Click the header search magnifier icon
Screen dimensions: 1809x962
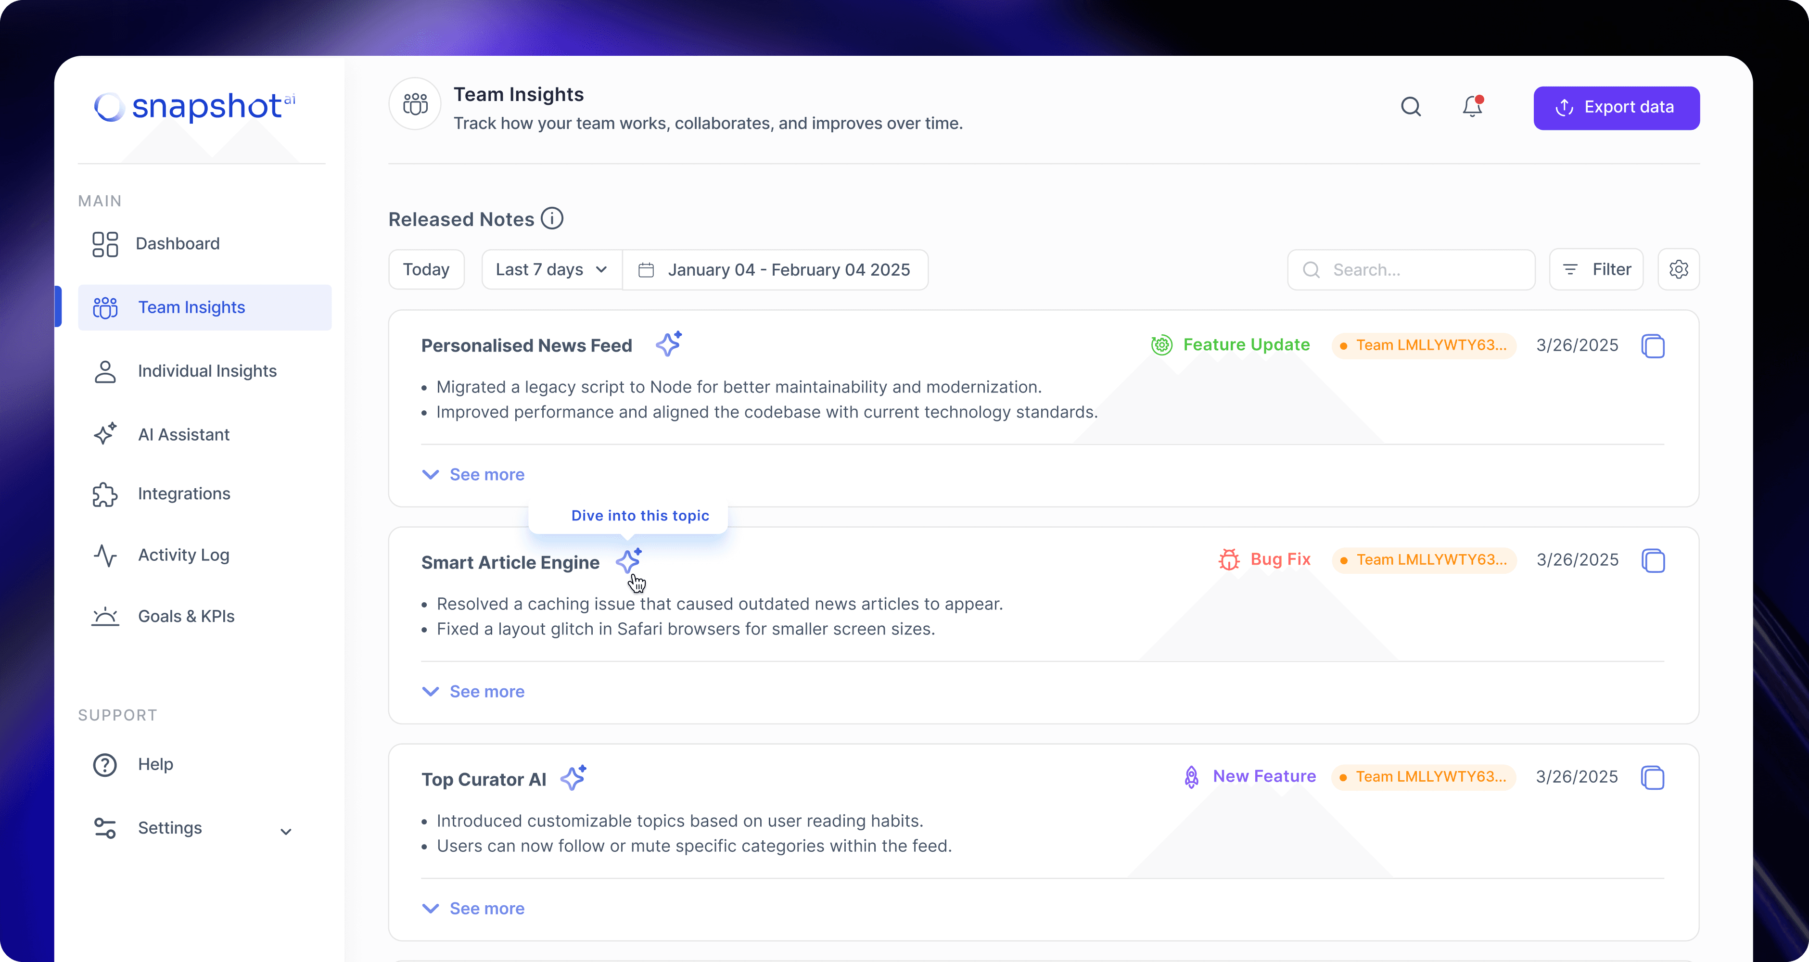[1410, 107]
